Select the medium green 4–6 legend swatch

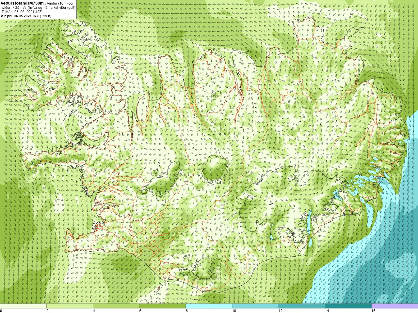[x=116, y=306]
